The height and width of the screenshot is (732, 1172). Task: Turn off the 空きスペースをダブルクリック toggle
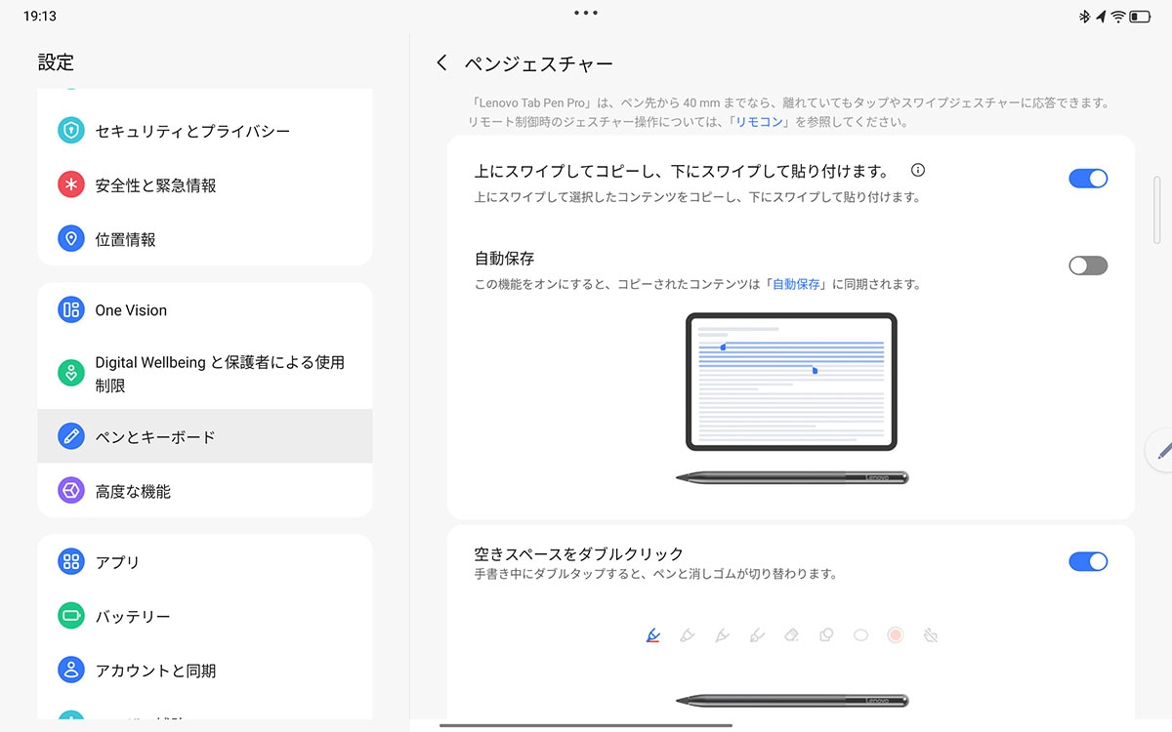[1088, 561]
